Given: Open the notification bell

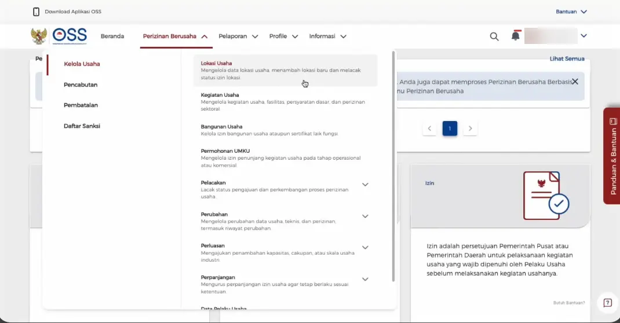Looking at the screenshot, I should [515, 36].
